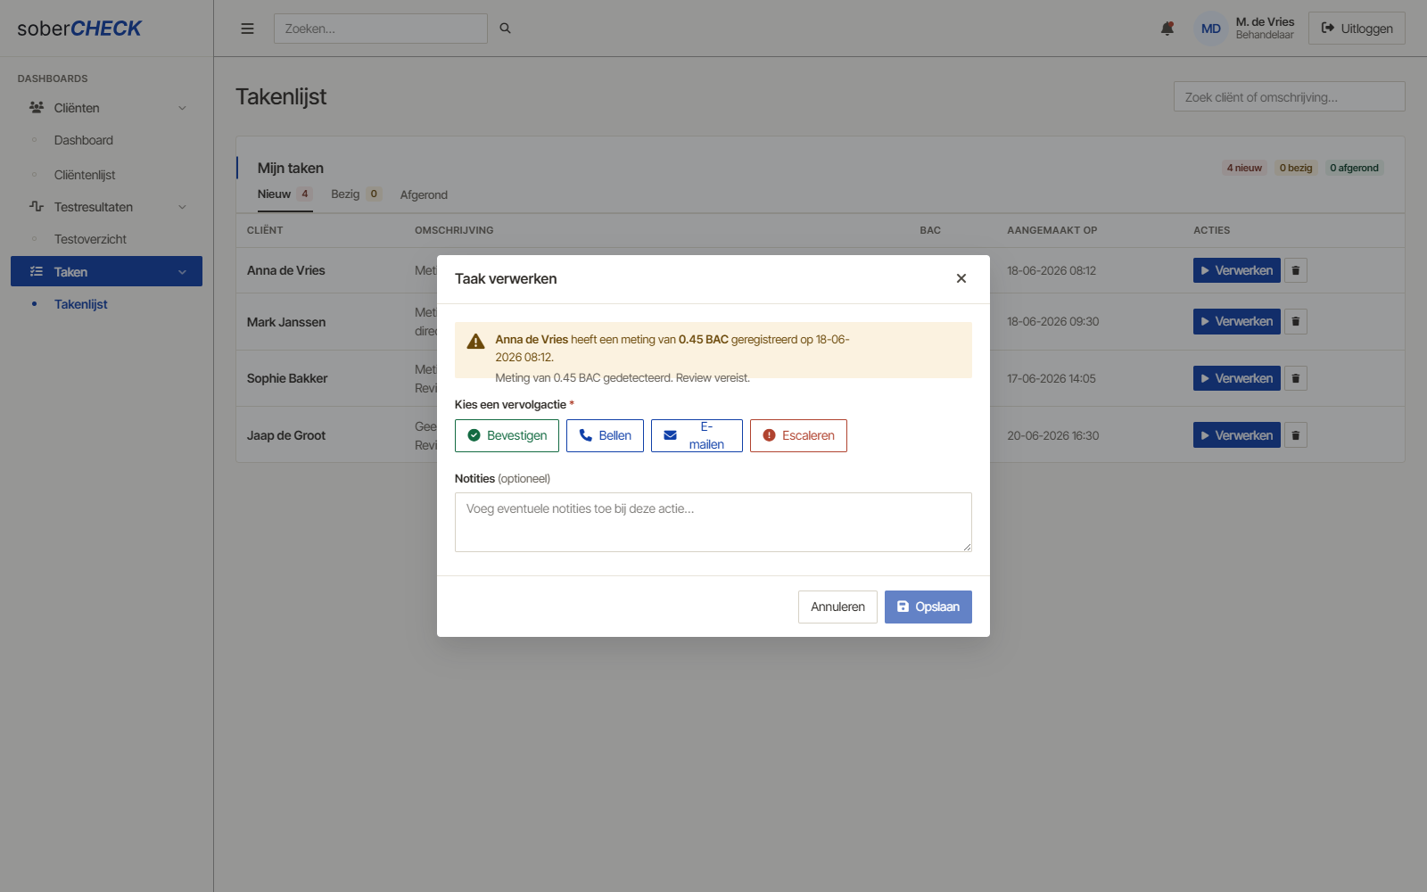This screenshot has width=1427, height=892.
Task: Collapse the Taken sidebar section
Action: (x=106, y=271)
